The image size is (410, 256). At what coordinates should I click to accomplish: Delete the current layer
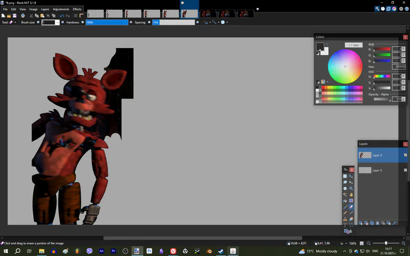(366, 223)
